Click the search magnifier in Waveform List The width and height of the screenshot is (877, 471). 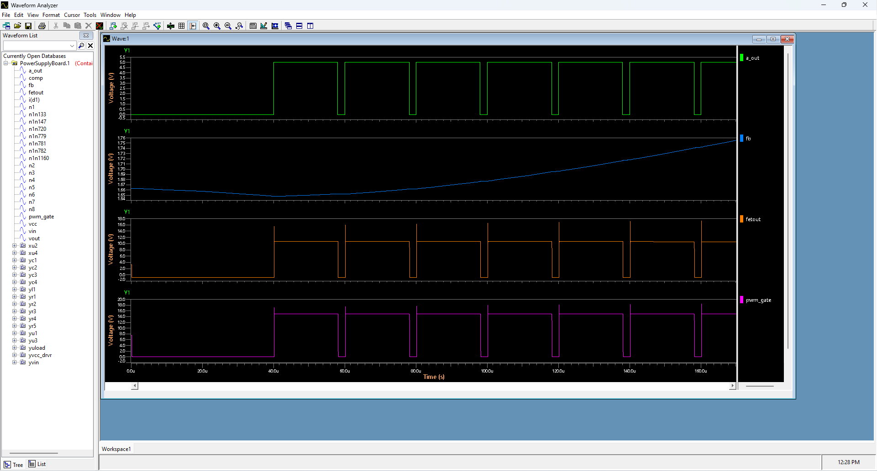81,46
